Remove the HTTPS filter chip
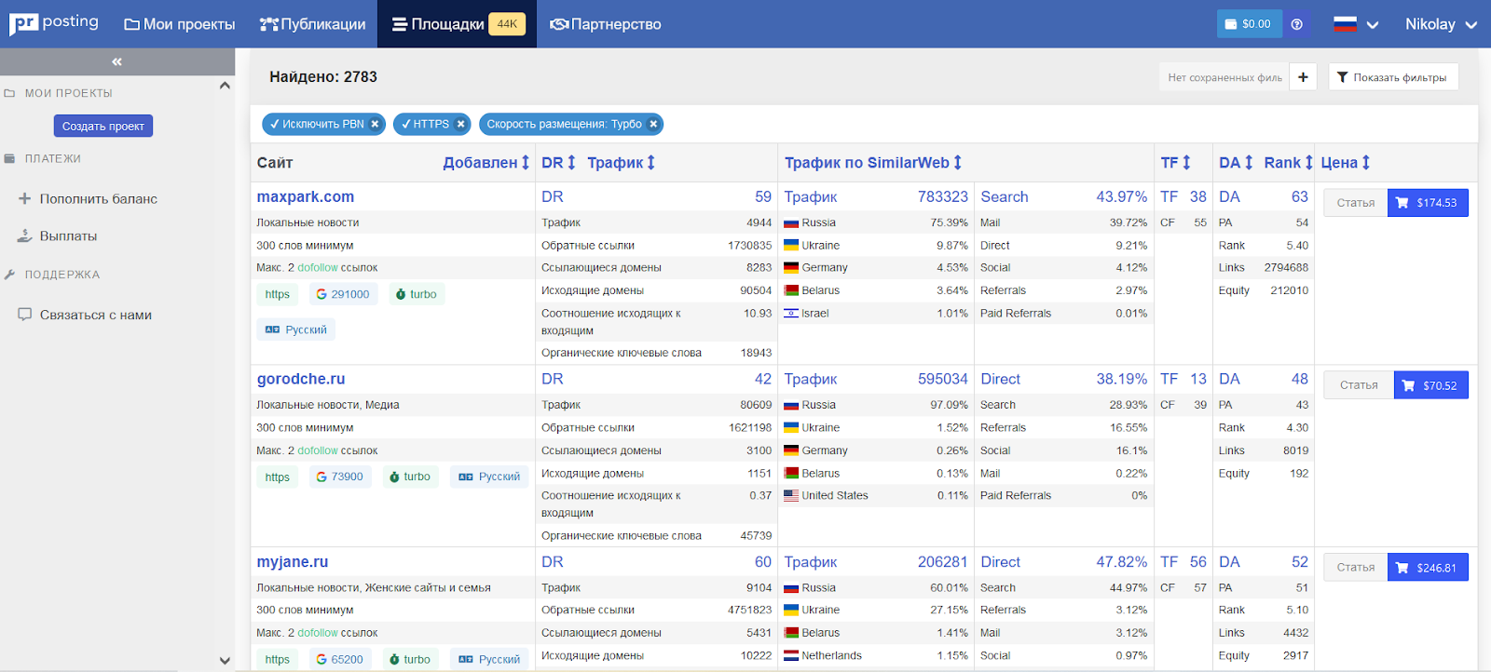 460,124
